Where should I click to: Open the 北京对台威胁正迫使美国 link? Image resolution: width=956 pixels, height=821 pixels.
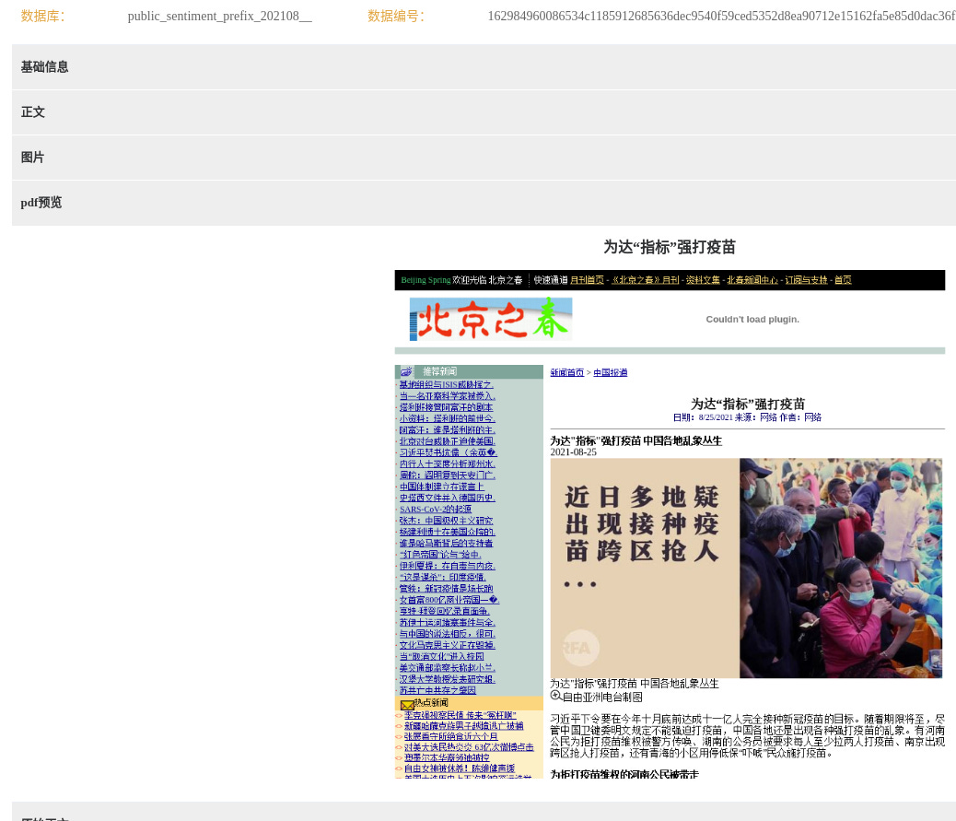click(x=447, y=441)
